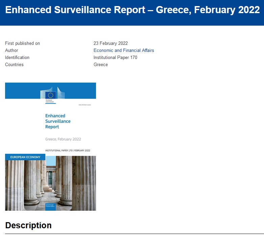Click 'Enhanced Surveillance Report' title on cover

(x=58, y=121)
